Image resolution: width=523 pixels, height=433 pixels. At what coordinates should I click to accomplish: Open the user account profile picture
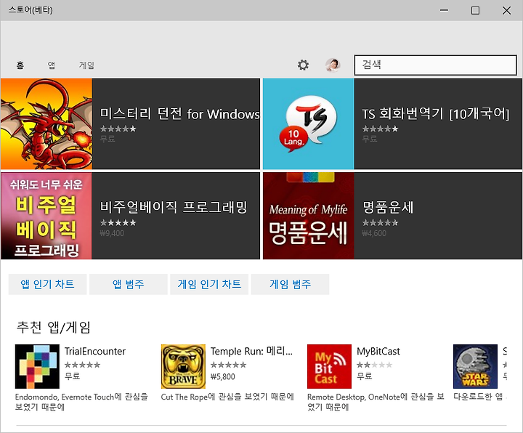333,65
